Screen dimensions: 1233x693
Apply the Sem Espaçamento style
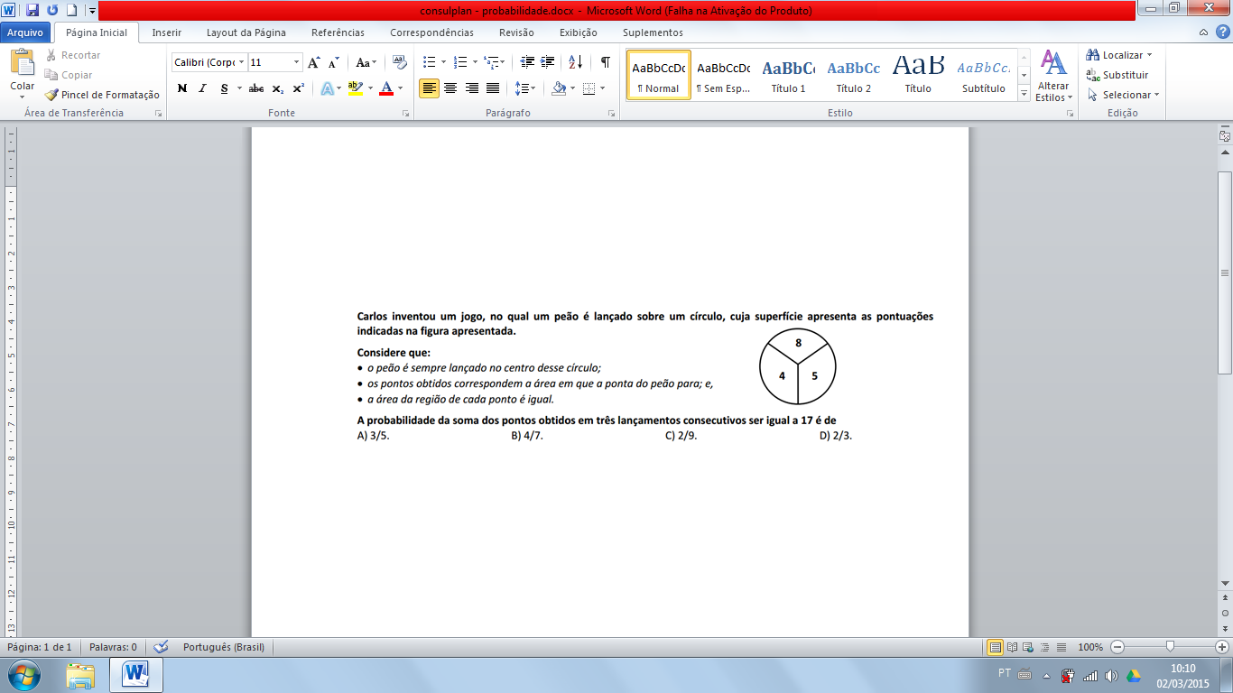[x=724, y=75]
